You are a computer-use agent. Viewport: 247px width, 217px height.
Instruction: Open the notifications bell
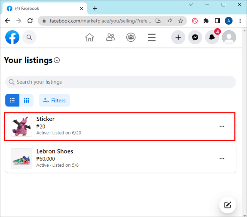tap(212, 37)
